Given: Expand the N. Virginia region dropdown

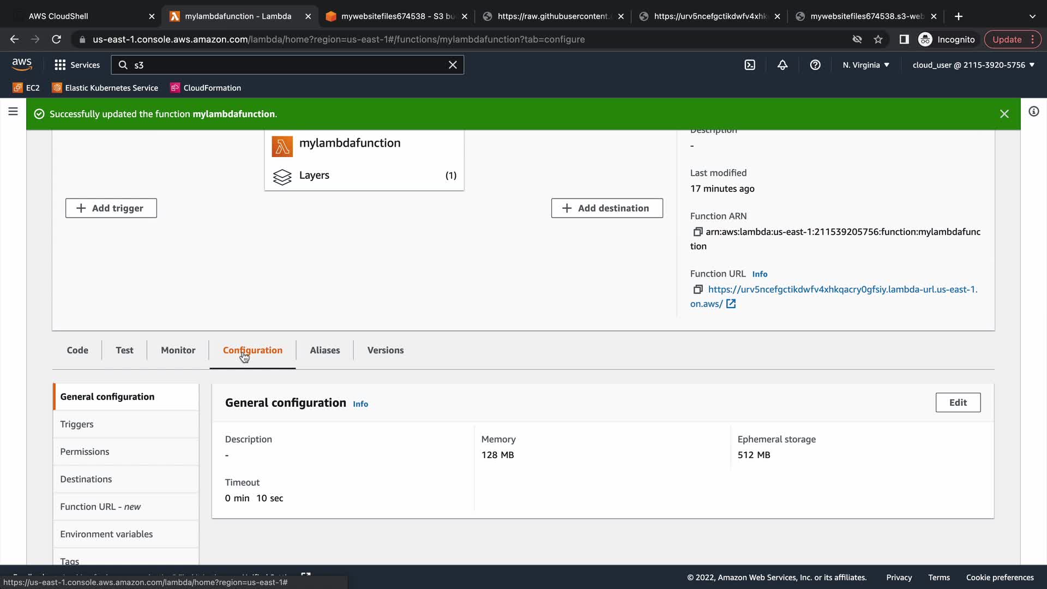Looking at the screenshot, I should pyautogui.click(x=865, y=65).
